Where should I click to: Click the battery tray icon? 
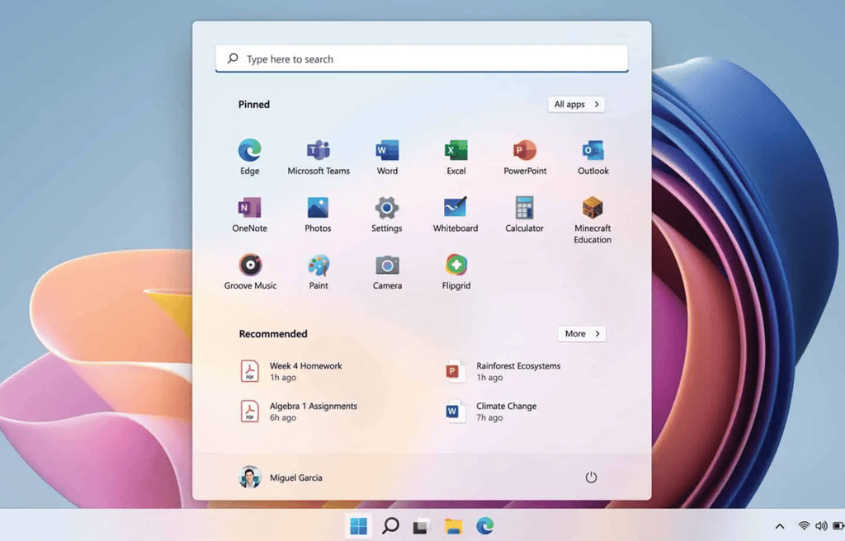pyautogui.click(x=838, y=526)
